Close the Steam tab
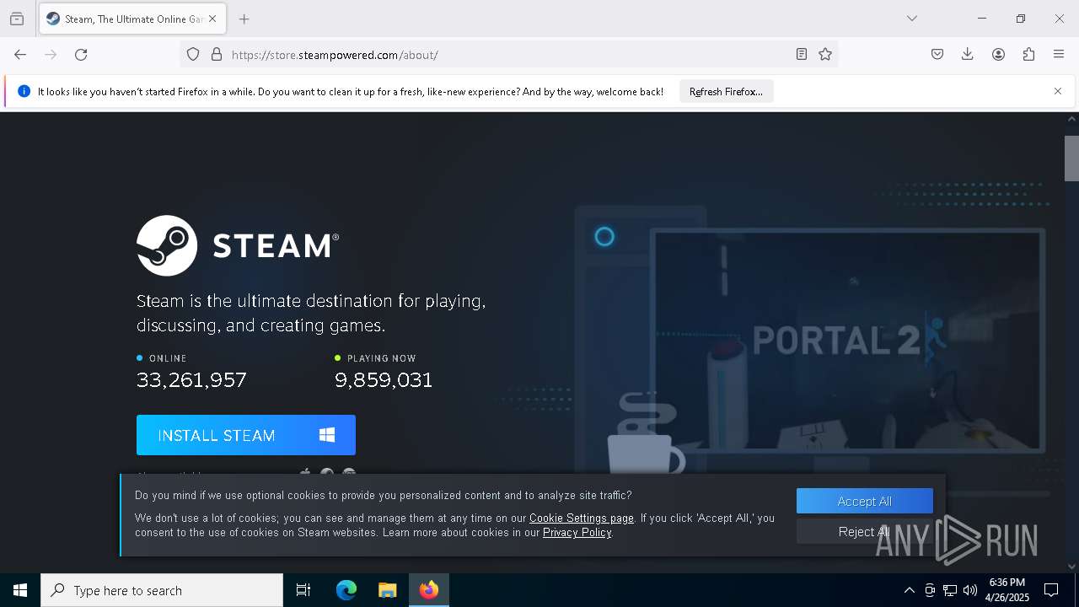1079x607 pixels. tap(212, 19)
